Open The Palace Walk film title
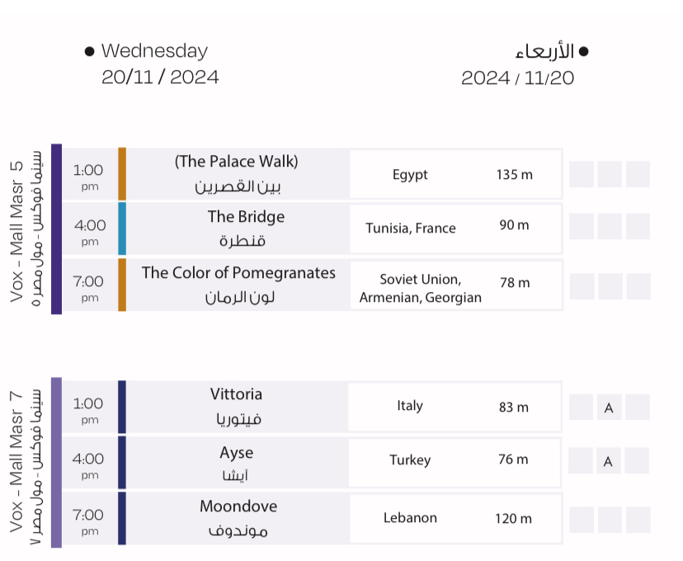Viewport: 683px width, 561px height. point(237,162)
